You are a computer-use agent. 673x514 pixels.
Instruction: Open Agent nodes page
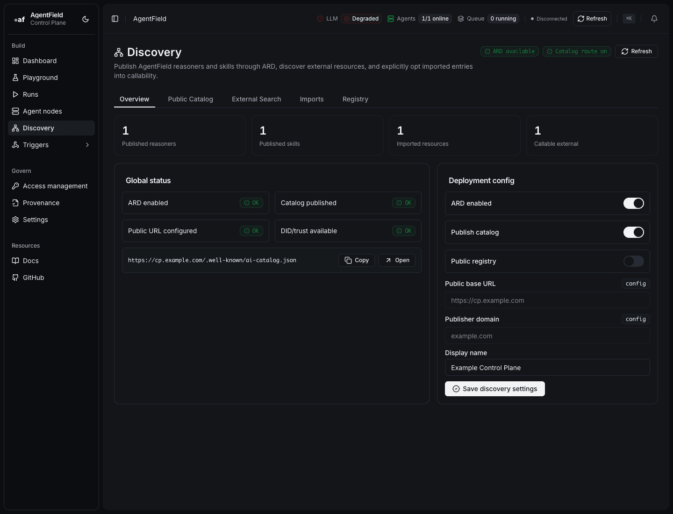51,111
